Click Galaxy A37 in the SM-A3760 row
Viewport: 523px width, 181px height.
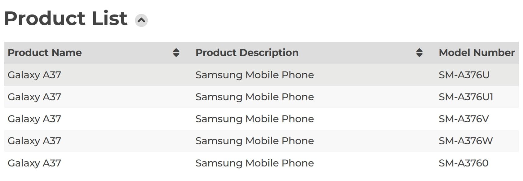point(34,163)
